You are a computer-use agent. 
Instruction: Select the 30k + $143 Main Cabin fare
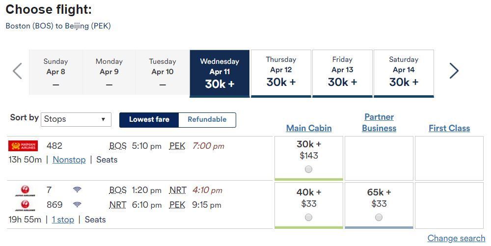(x=309, y=169)
